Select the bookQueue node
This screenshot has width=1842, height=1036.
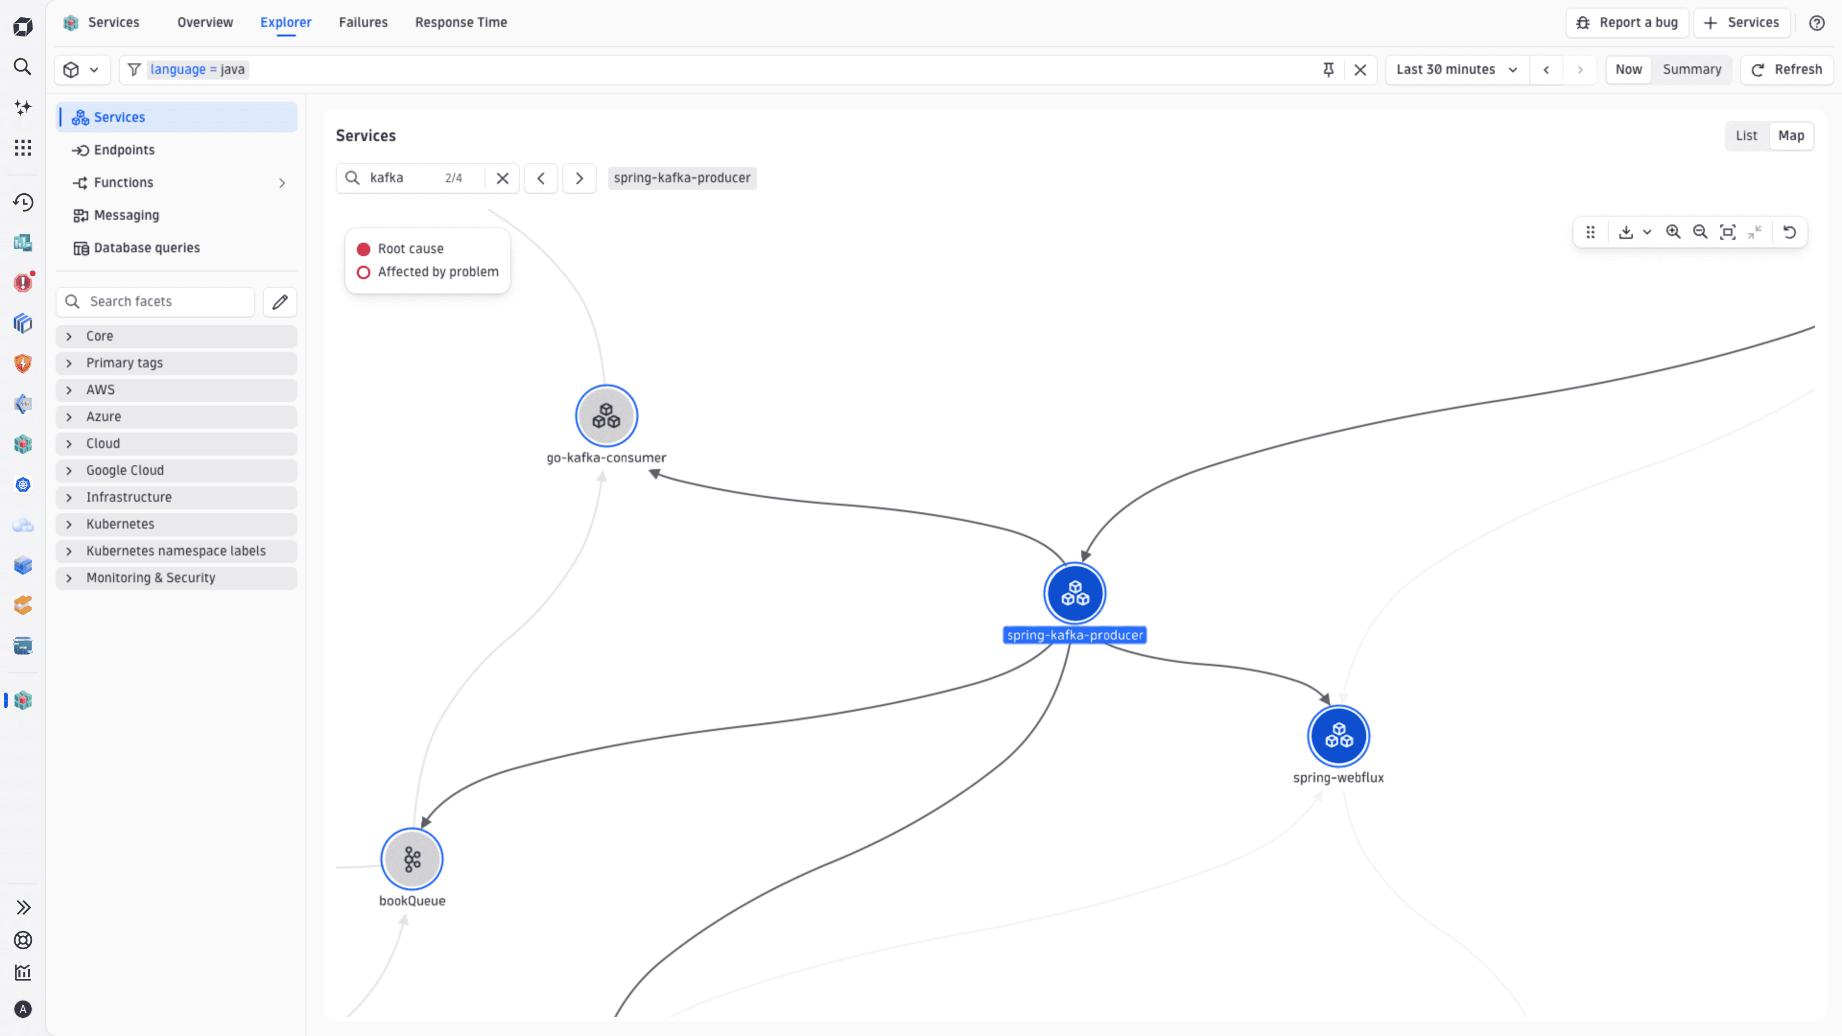[412, 859]
